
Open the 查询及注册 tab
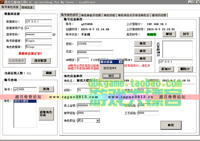coord(159,15)
